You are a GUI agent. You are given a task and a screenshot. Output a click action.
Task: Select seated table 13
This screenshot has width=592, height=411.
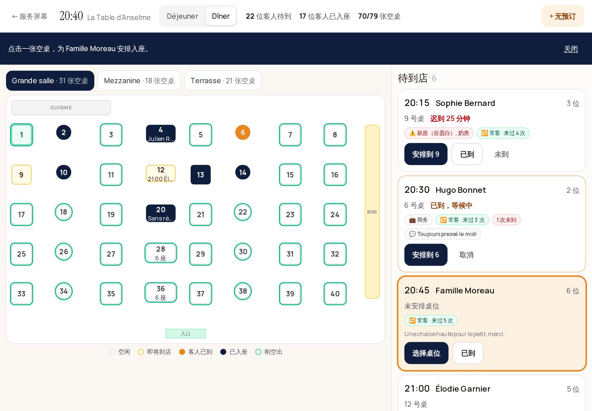[200, 174]
